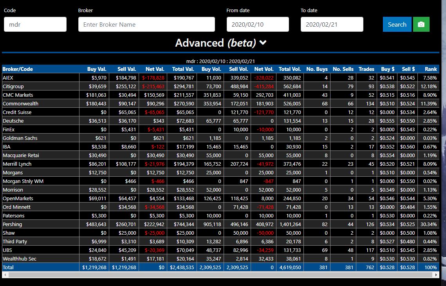This screenshot has width=446, height=286.
Task: Sort by Trades column header
Action: click(367, 69)
